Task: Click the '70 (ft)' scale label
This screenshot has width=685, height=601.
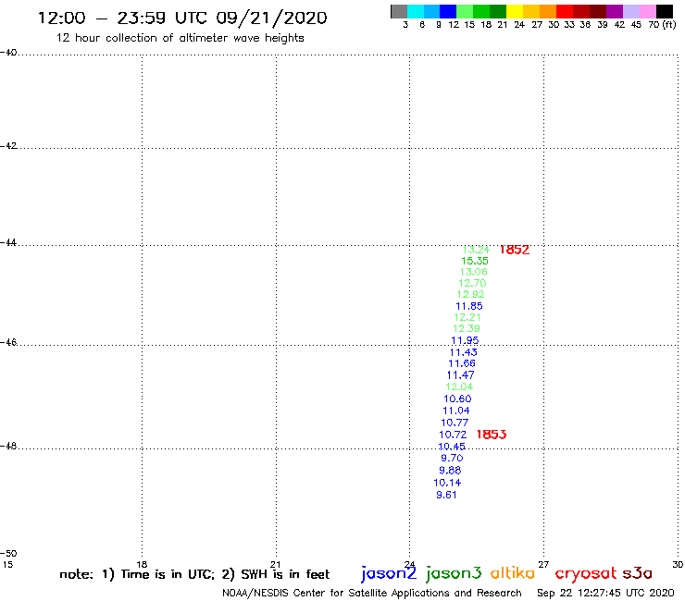Action: coord(662,24)
